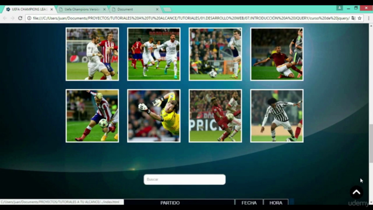Click the site info icon in address bar

click(29, 18)
